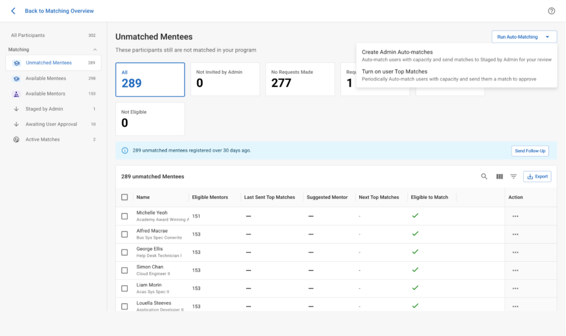This screenshot has width=566, height=336.
Task: Click the help question mark icon
Action: (551, 11)
